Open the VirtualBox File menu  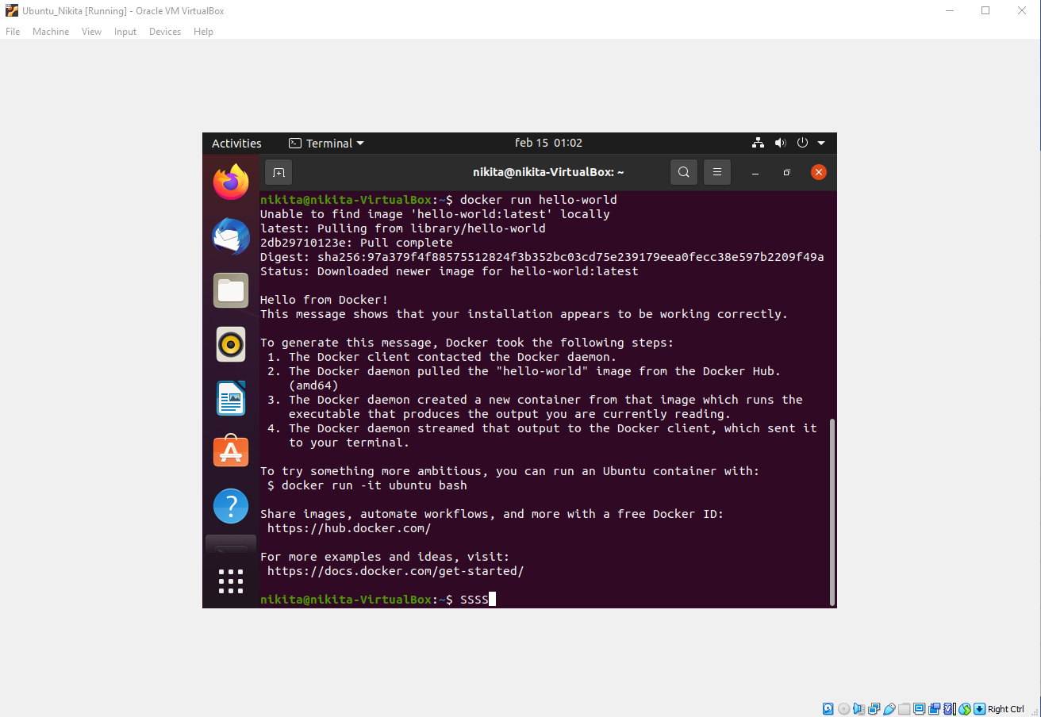coord(13,32)
